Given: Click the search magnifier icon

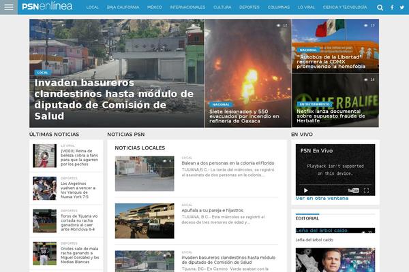Looking at the screenshot, I should (380, 7).
